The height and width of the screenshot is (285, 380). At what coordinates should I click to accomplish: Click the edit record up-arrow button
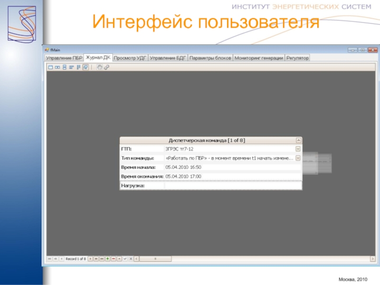click(119, 259)
